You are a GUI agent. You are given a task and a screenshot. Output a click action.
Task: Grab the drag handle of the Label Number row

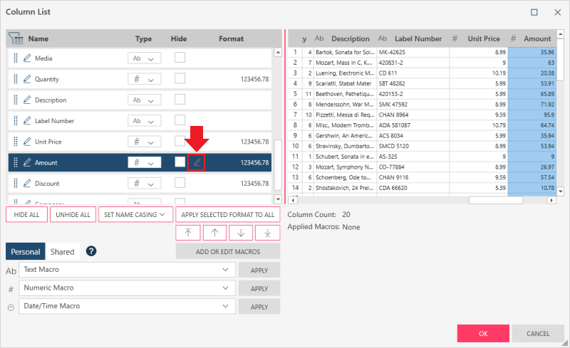(x=15, y=120)
